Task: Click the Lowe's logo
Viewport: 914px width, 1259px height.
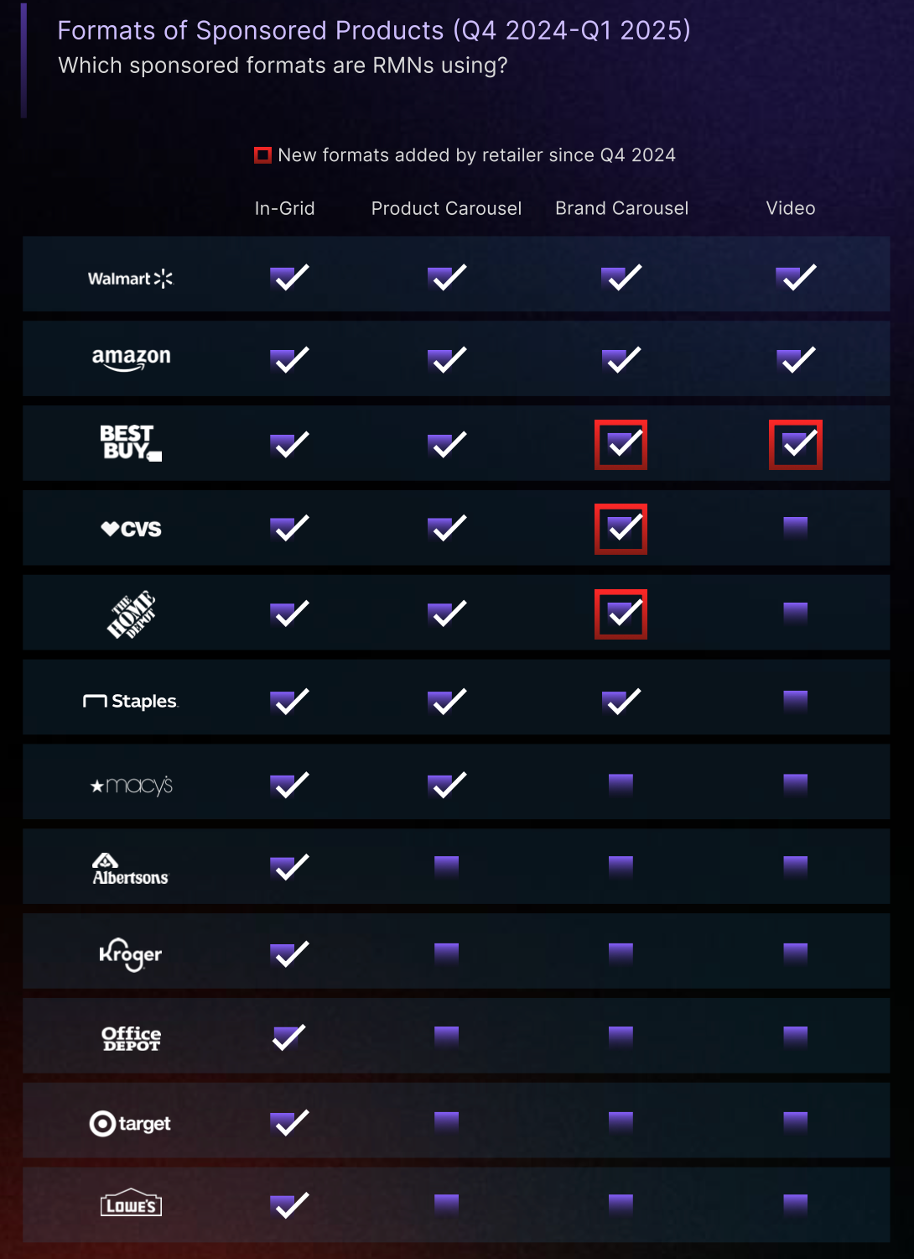Action: pyautogui.click(x=131, y=1204)
